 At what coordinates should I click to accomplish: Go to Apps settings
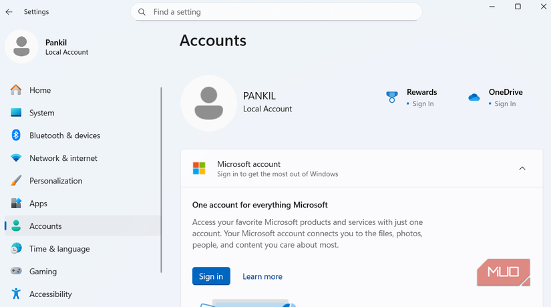[x=38, y=204]
